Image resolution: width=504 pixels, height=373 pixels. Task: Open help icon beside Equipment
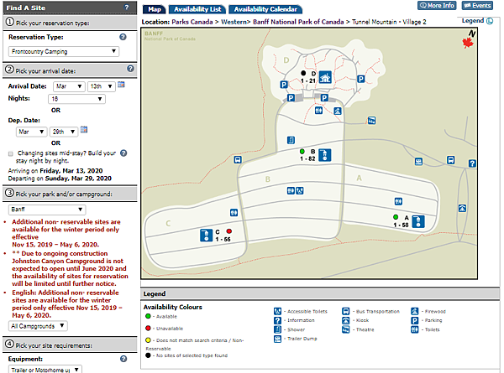123,359
